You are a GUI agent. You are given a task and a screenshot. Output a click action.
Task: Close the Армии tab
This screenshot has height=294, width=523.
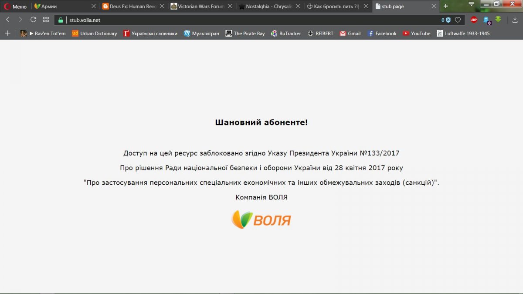[93, 7]
